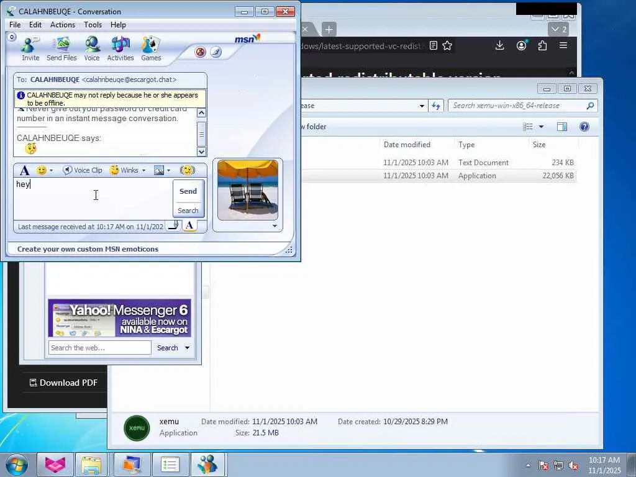Open the background picture dropdown arrow
The image size is (636, 477).
click(x=169, y=171)
